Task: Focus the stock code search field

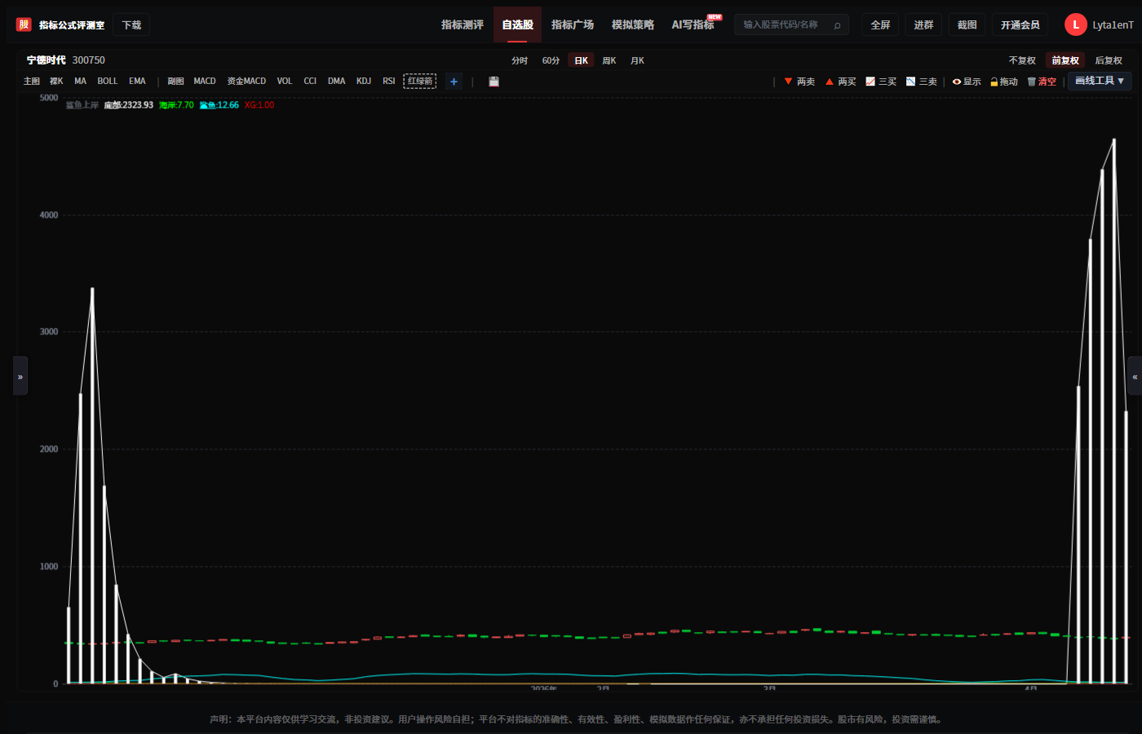Action: click(791, 25)
